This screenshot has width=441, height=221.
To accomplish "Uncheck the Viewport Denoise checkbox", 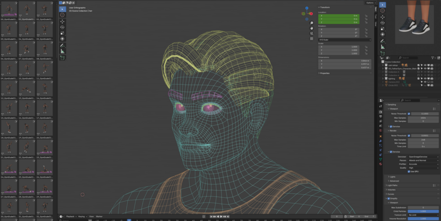I will tap(391, 127).
